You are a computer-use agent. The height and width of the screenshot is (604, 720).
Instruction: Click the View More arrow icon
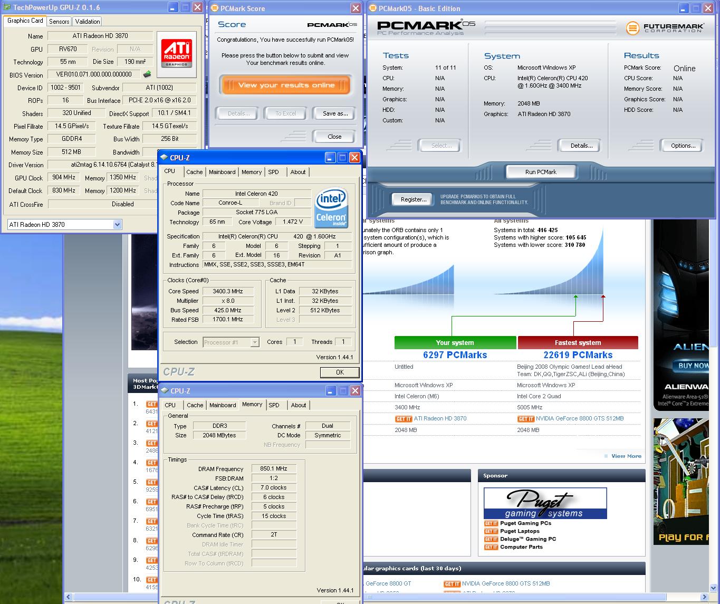click(607, 456)
